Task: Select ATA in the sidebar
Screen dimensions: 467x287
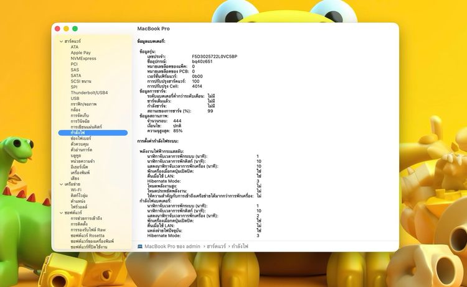Action: [75, 47]
